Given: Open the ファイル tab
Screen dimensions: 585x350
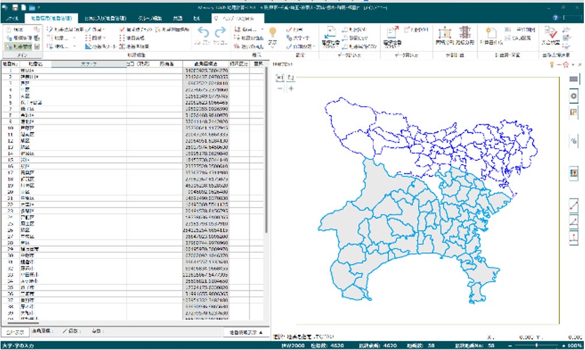Looking at the screenshot, I should click(12, 19).
